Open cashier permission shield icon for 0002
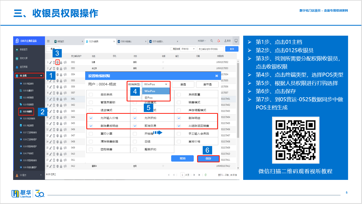 click(x=58, y=62)
